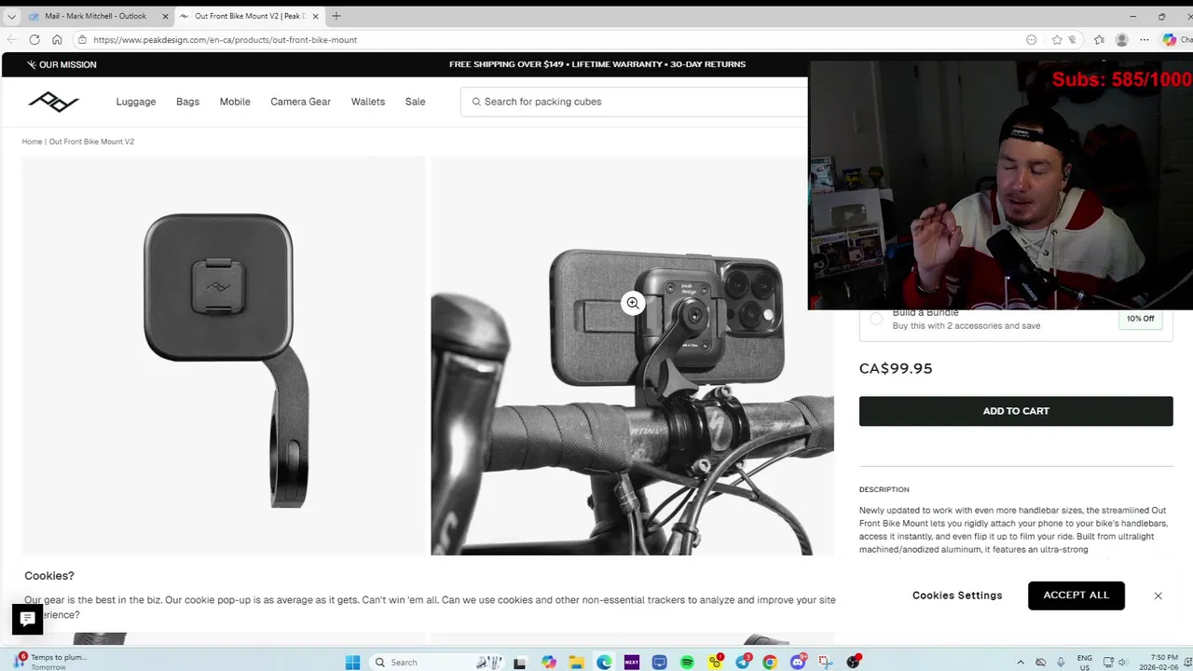The height and width of the screenshot is (671, 1193).
Task: Open browser Settings and more menu
Action: [x=1145, y=40]
